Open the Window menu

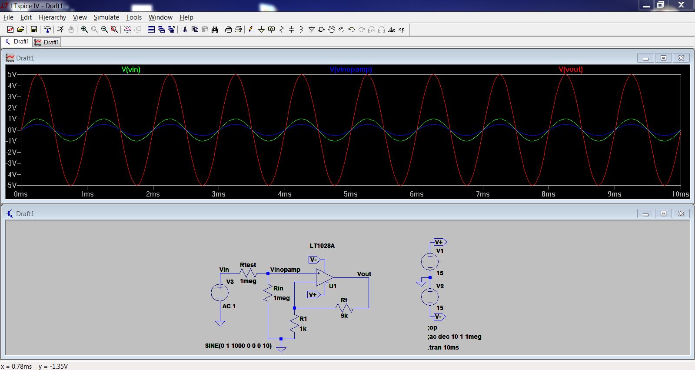point(160,17)
